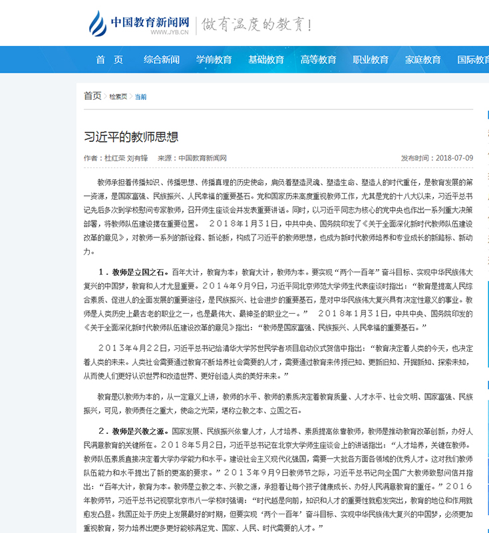Screen dimensions: 489x533
Task: Open the 国际教育 navigation item
Action: click(x=472, y=59)
